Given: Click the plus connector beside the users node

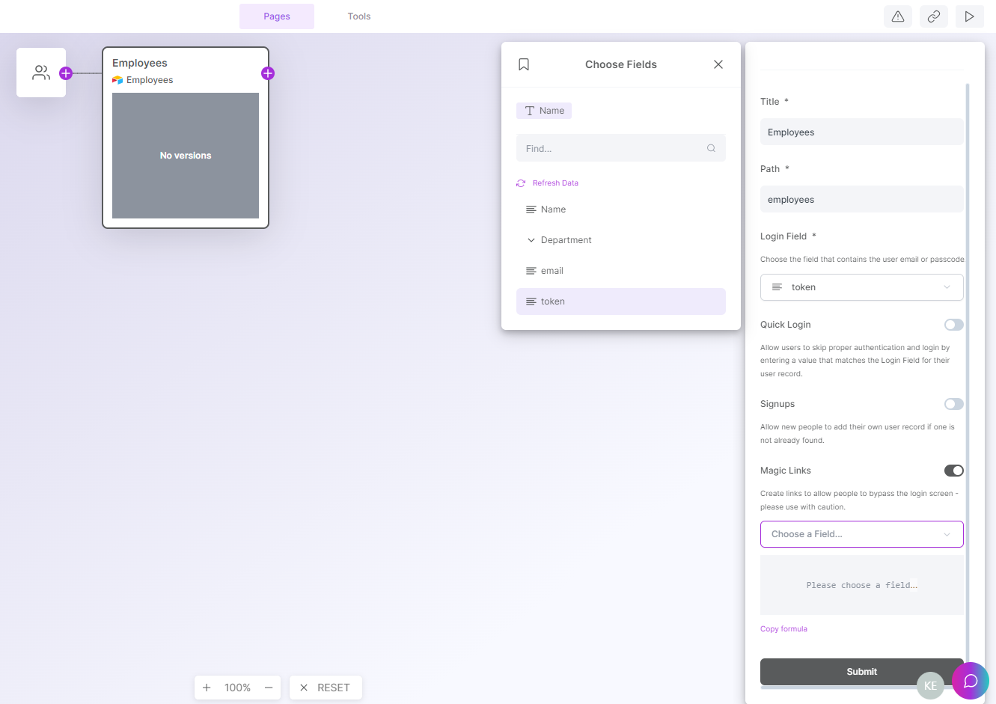Looking at the screenshot, I should click(x=66, y=73).
